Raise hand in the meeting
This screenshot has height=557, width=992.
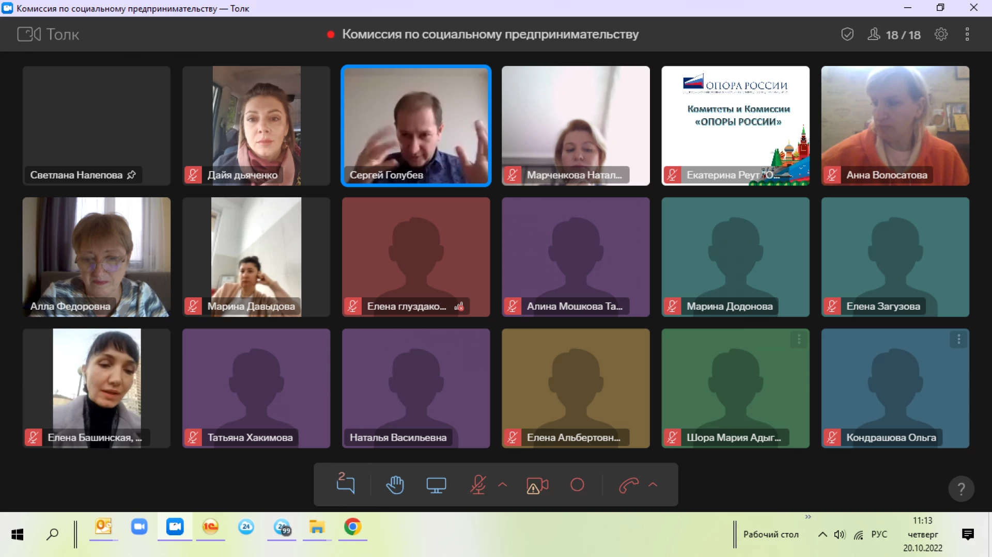click(395, 485)
